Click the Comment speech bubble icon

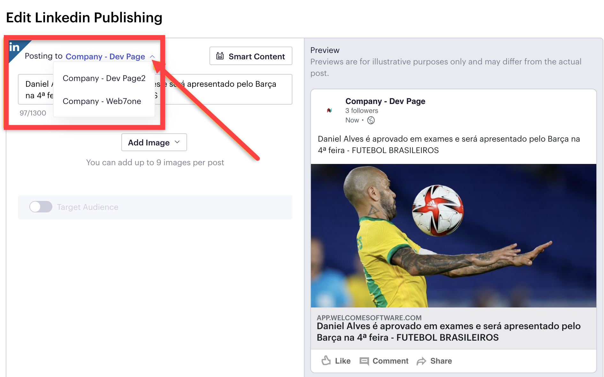[x=364, y=361]
